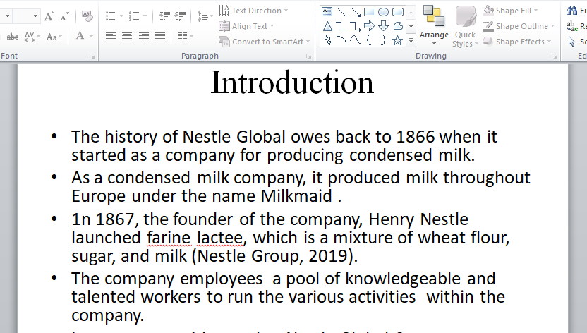Decrease font size with Shrink Font icon
Screen dimensions: 587x333
64,16
